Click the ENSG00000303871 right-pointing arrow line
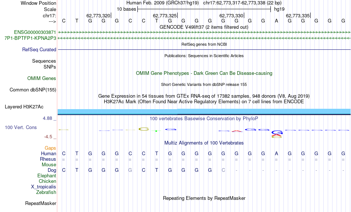Viewport: 351px width, 212px height. click(x=204, y=32)
